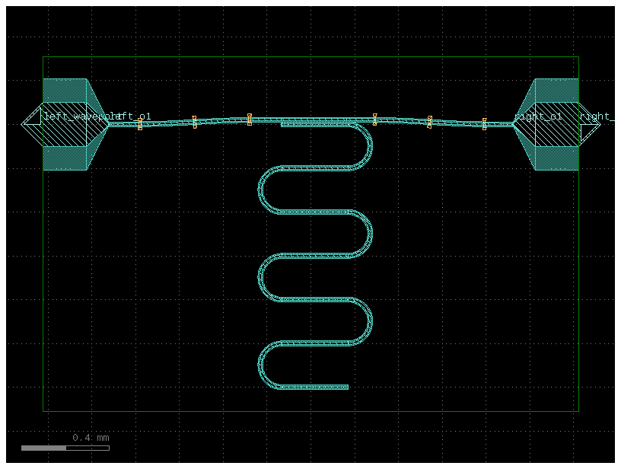Select the fifth orange marker from the left
This screenshot has height=469, width=621.
pos(429,122)
